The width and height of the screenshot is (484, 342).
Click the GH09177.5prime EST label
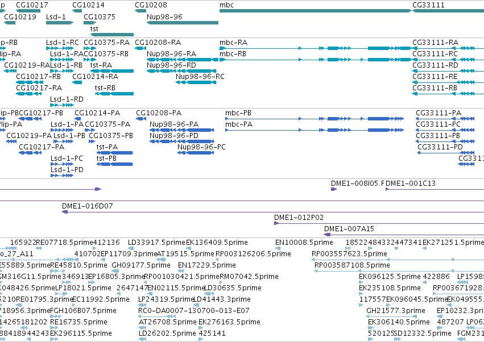tap(140, 265)
